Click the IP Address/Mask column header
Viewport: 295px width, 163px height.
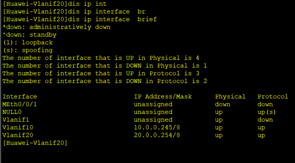point(163,97)
